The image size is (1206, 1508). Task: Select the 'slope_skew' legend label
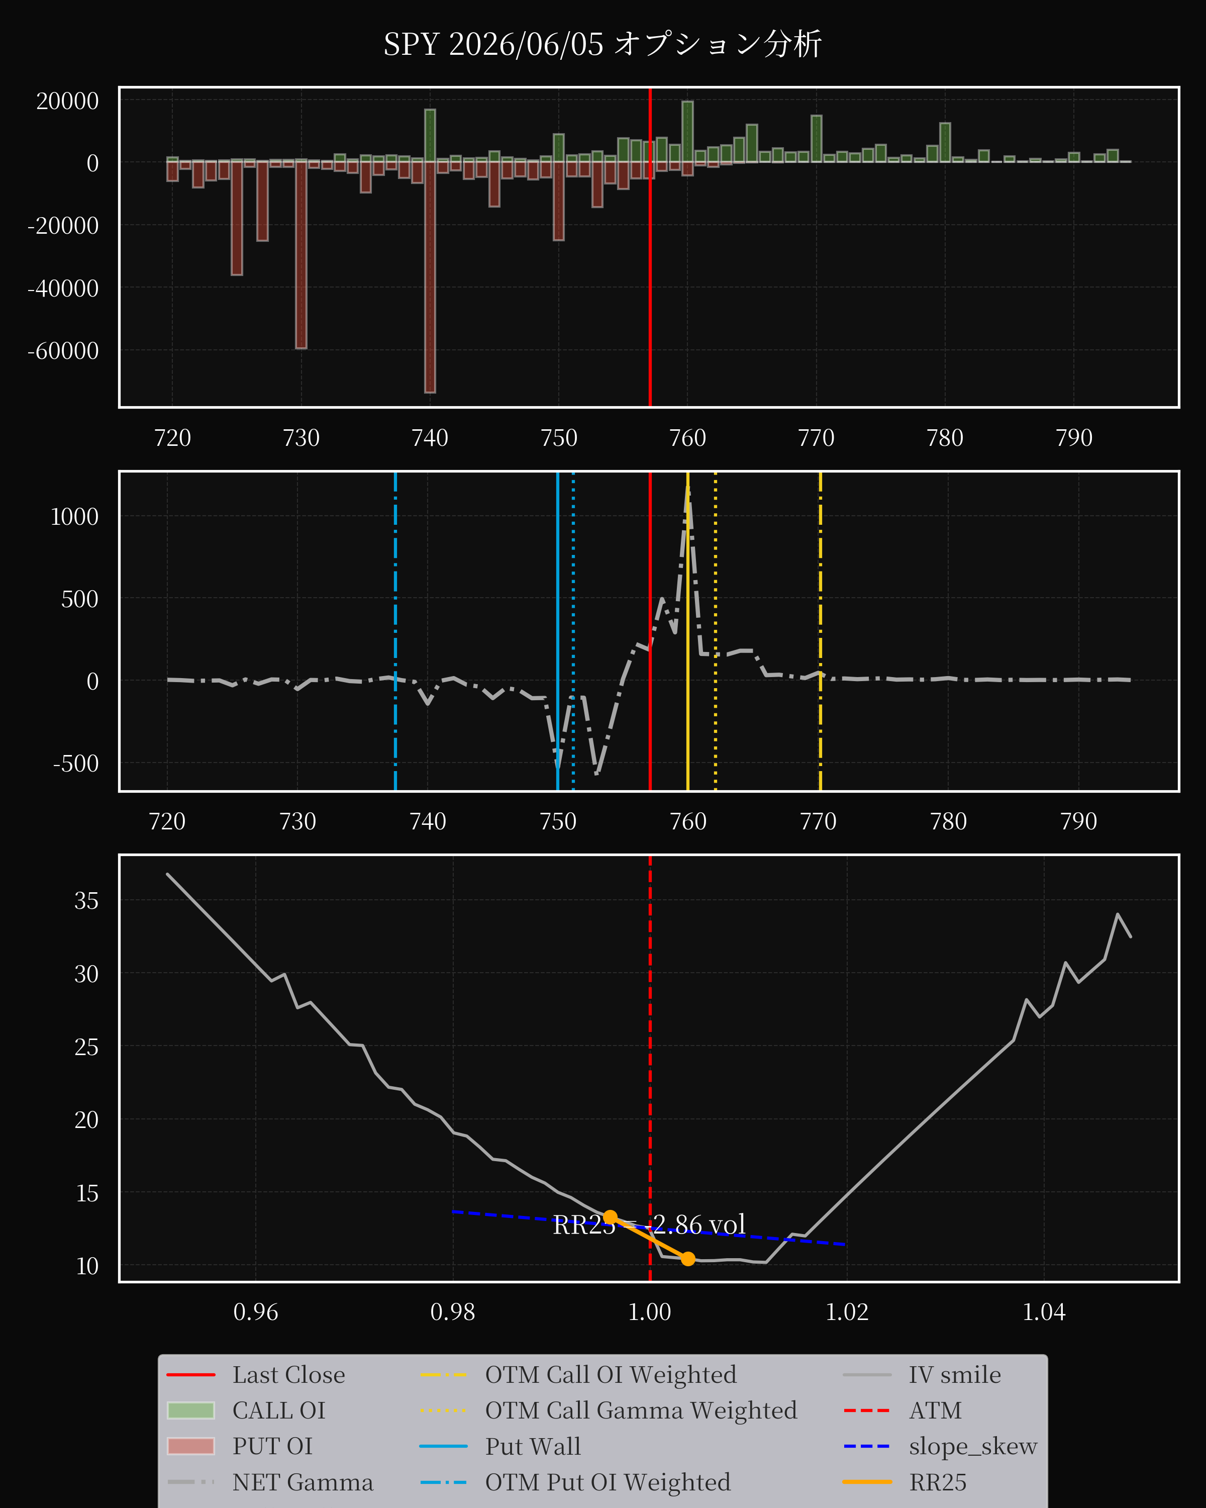[x=973, y=1446]
